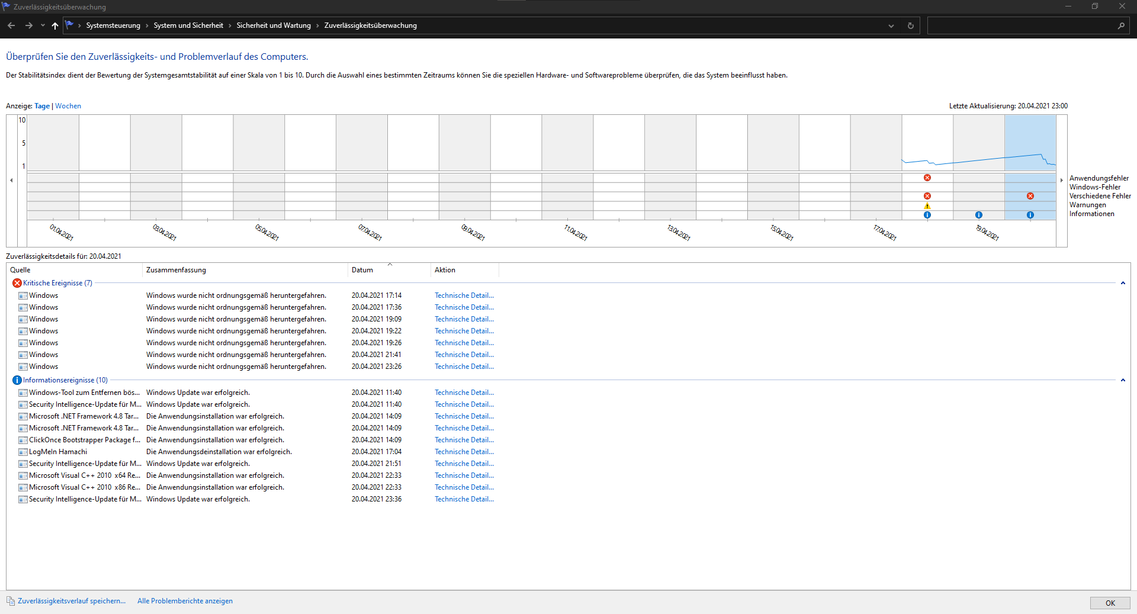This screenshot has width=1137, height=614.
Task: Click document icon beside Zuverlässigkeitsverlauf speichern
Action: pos(11,601)
